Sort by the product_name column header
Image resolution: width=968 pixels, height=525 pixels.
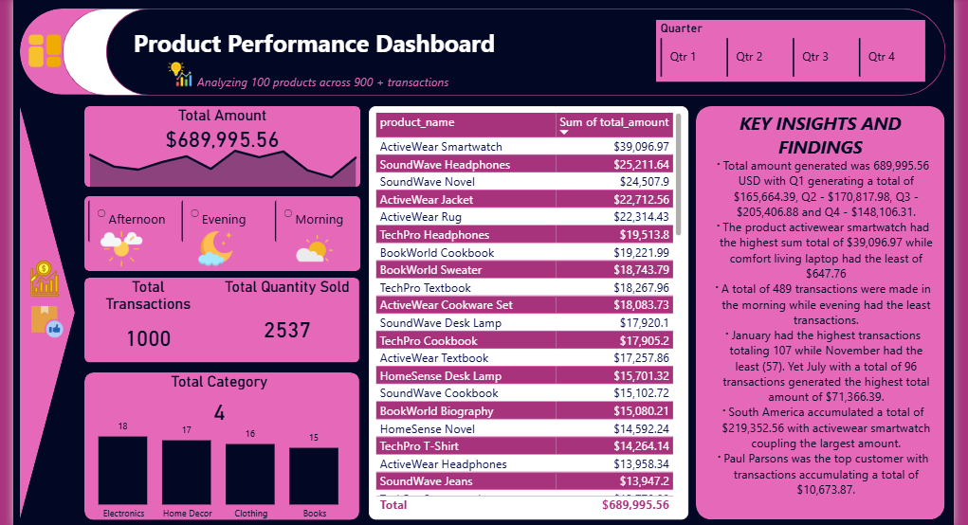click(466, 125)
